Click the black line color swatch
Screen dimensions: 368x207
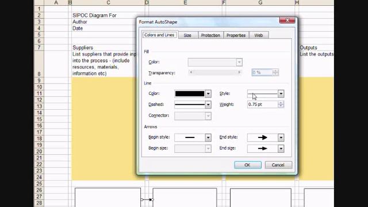point(190,94)
